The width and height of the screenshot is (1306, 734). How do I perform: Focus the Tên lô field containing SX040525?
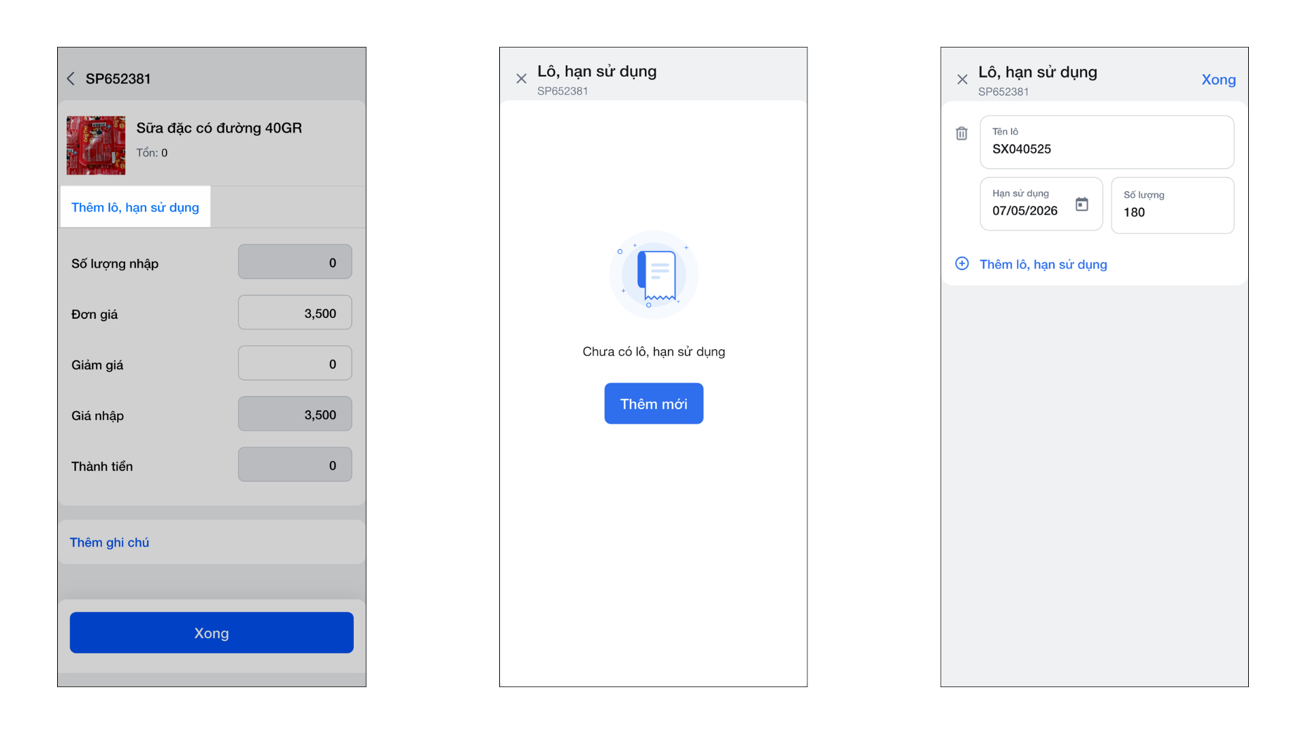point(1106,143)
